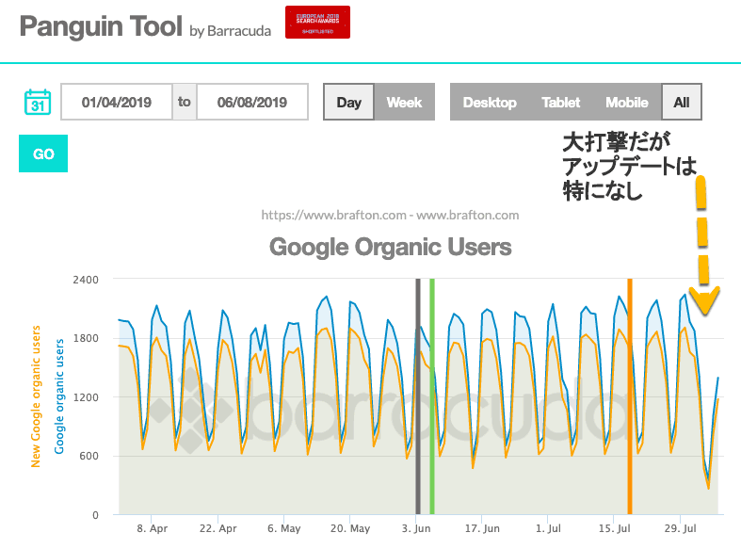Image resolution: width=741 pixels, height=549 pixels.
Task: Switch to Day granularity
Action: pos(348,102)
